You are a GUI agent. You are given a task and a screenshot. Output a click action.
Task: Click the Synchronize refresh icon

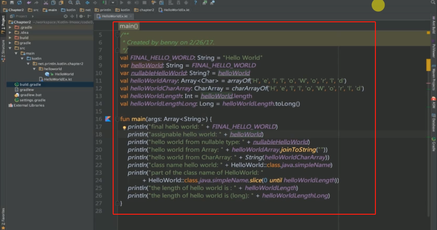[x=19, y=3]
